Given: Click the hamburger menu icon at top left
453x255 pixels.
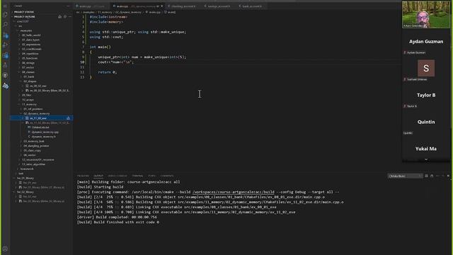Looking at the screenshot, I should pos(5,6).
